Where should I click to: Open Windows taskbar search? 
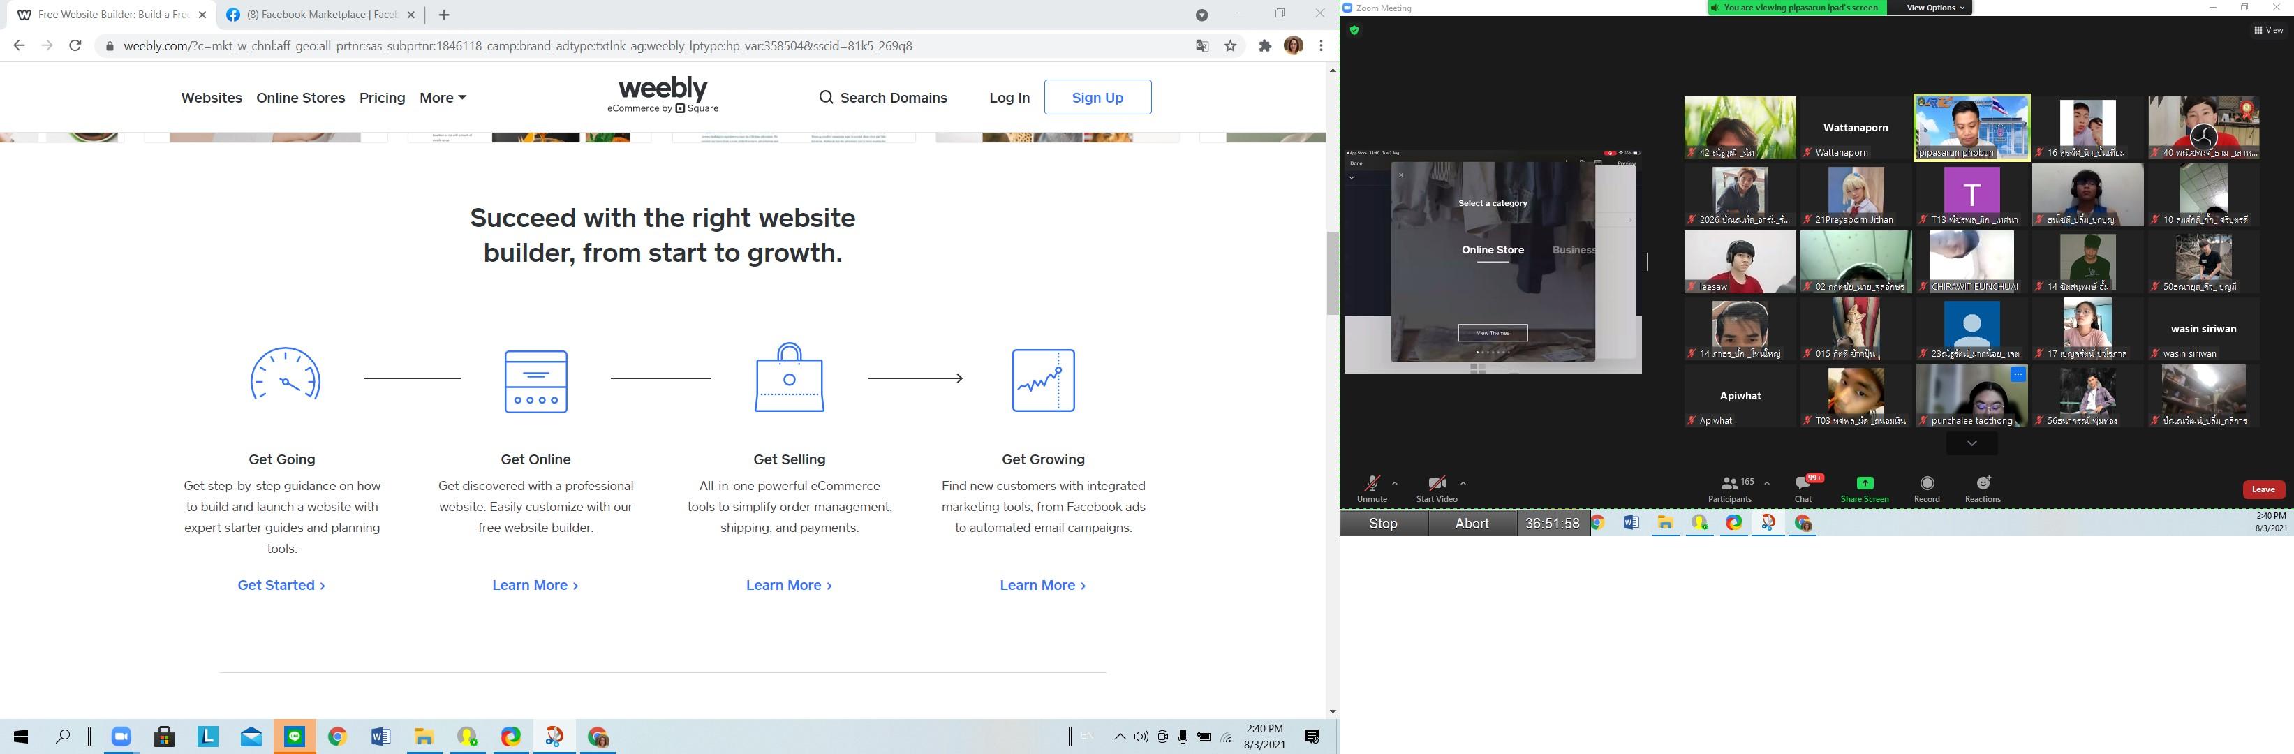pyautogui.click(x=64, y=736)
